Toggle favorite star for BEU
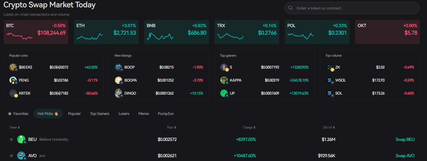The height and width of the screenshot is (161, 427). click(11, 139)
